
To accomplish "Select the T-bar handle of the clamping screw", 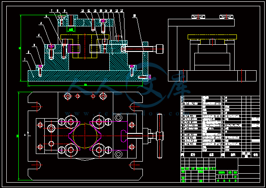I will [x=159, y=136].
